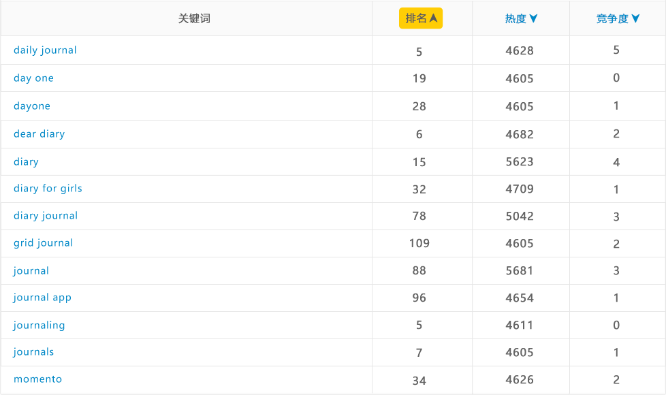Open the "dear diary" keyword link
This screenshot has height=395, width=666.
[x=39, y=134]
